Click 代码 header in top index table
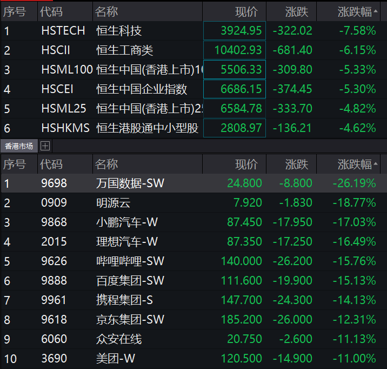Screen dimensions: 387x369 [65, 11]
